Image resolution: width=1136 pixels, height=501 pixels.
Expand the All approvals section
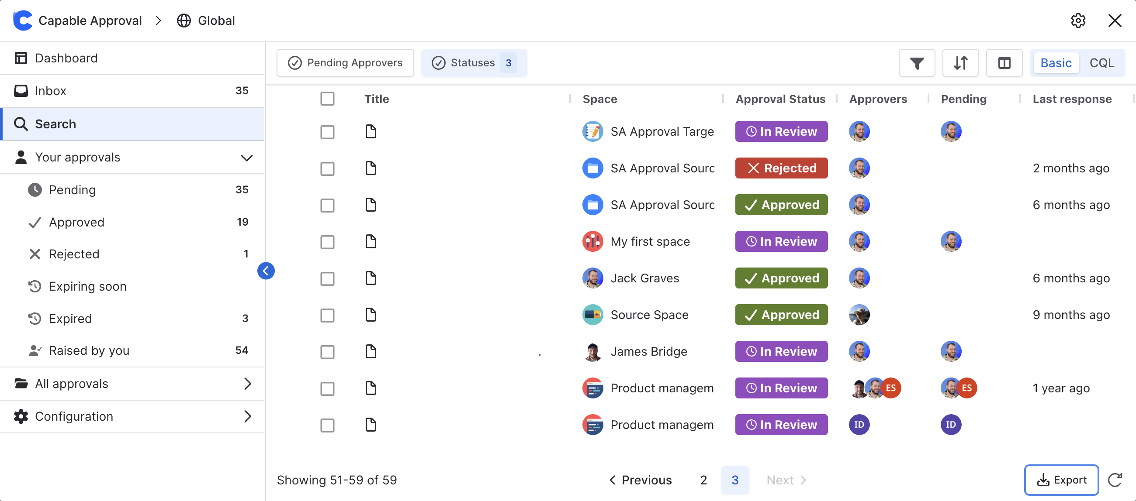click(x=247, y=384)
